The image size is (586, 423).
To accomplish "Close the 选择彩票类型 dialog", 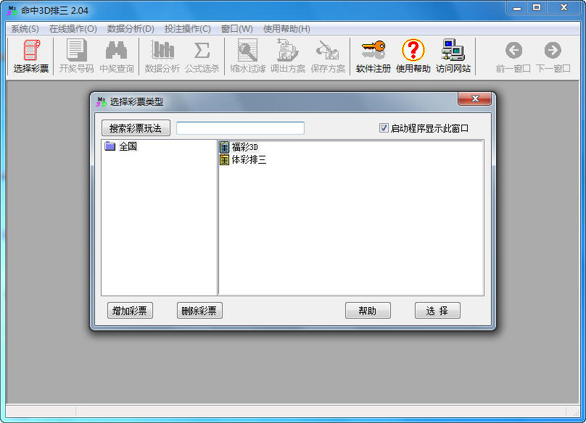I will pyautogui.click(x=474, y=99).
